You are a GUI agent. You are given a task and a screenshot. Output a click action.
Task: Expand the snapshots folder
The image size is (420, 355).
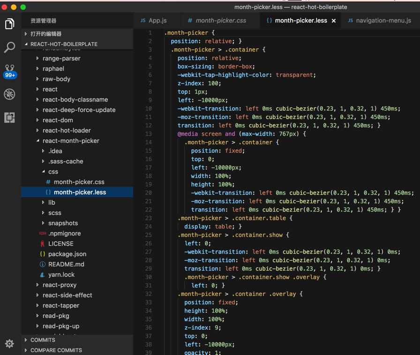63,223
